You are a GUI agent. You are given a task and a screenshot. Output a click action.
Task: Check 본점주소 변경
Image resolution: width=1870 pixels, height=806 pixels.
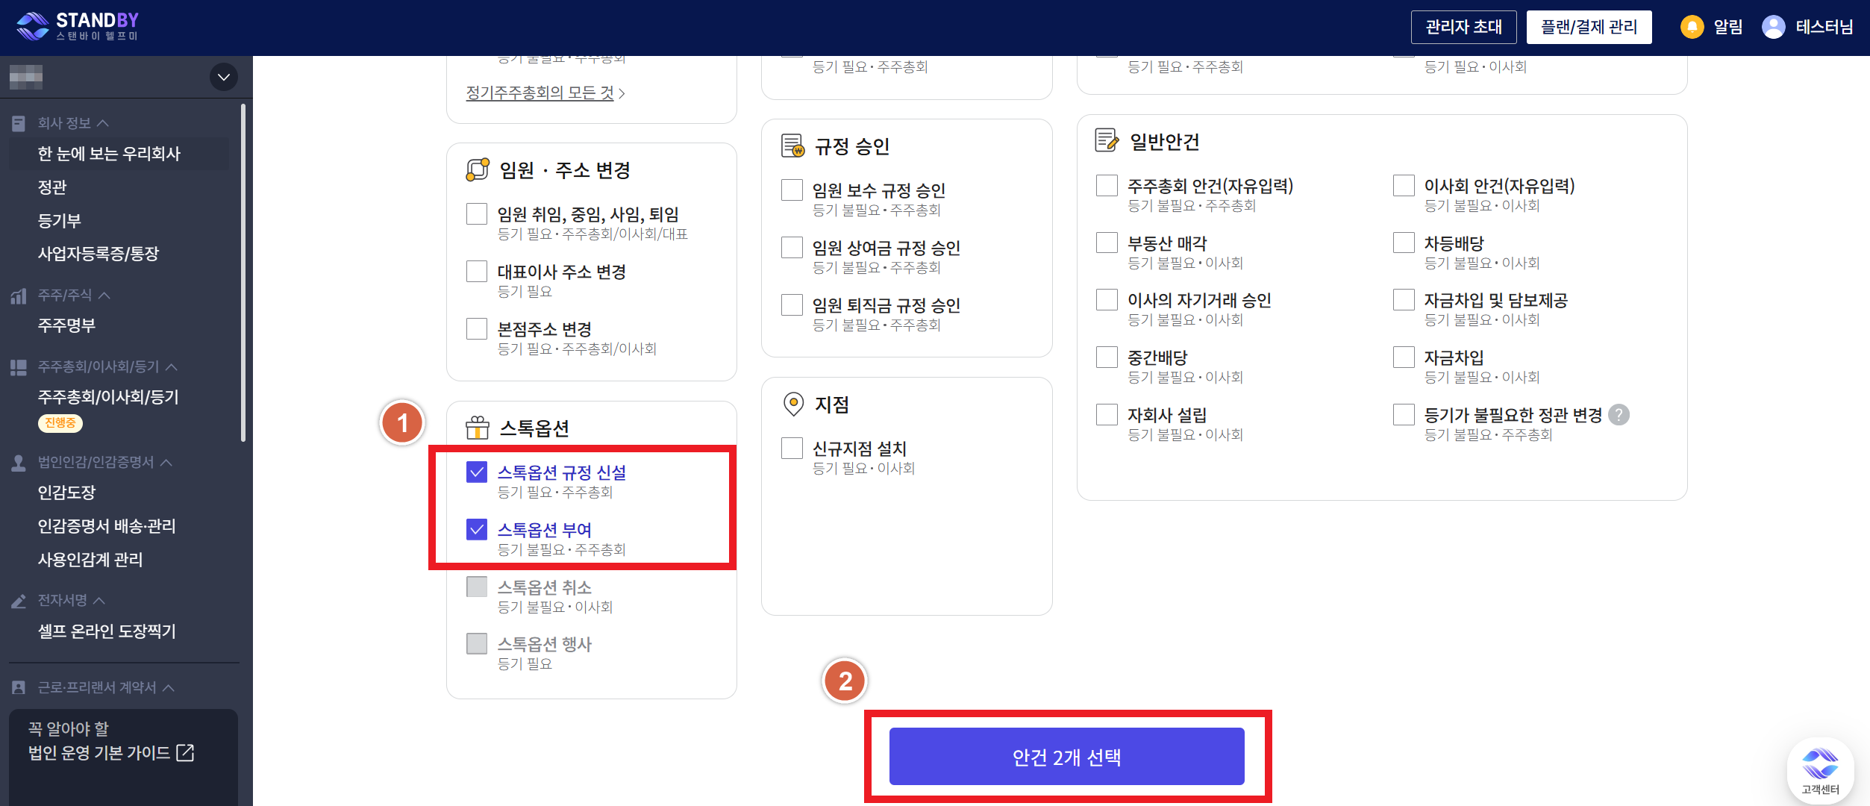477,328
